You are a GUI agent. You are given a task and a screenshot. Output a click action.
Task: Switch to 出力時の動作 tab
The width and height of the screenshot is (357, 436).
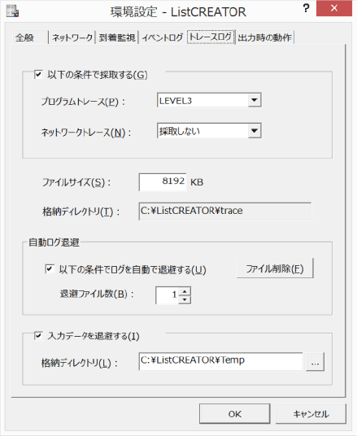point(264,37)
